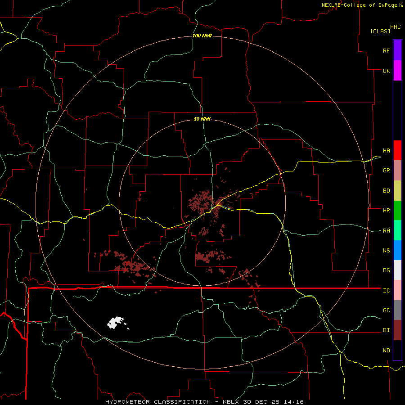Click the "BD" legend label
The width and height of the screenshot is (405, 405).
pos(386,191)
